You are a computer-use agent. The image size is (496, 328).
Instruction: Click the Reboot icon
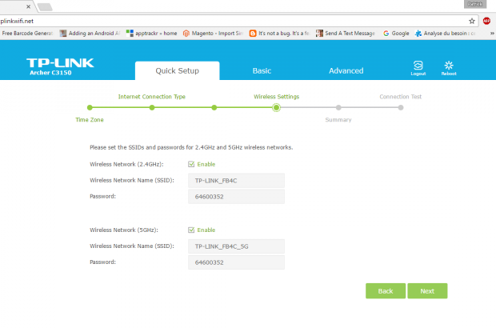pyautogui.click(x=448, y=67)
